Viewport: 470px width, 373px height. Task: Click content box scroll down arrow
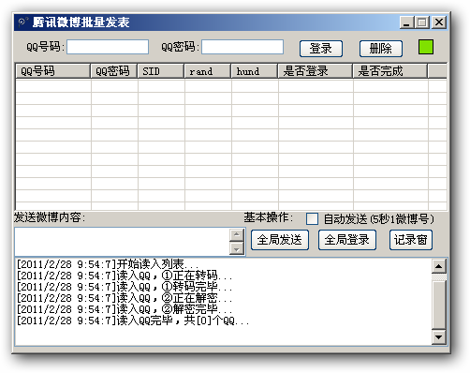tap(237, 249)
